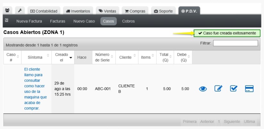Go to the Soporte tab
This screenshot has height=129, width=264.
163,11
